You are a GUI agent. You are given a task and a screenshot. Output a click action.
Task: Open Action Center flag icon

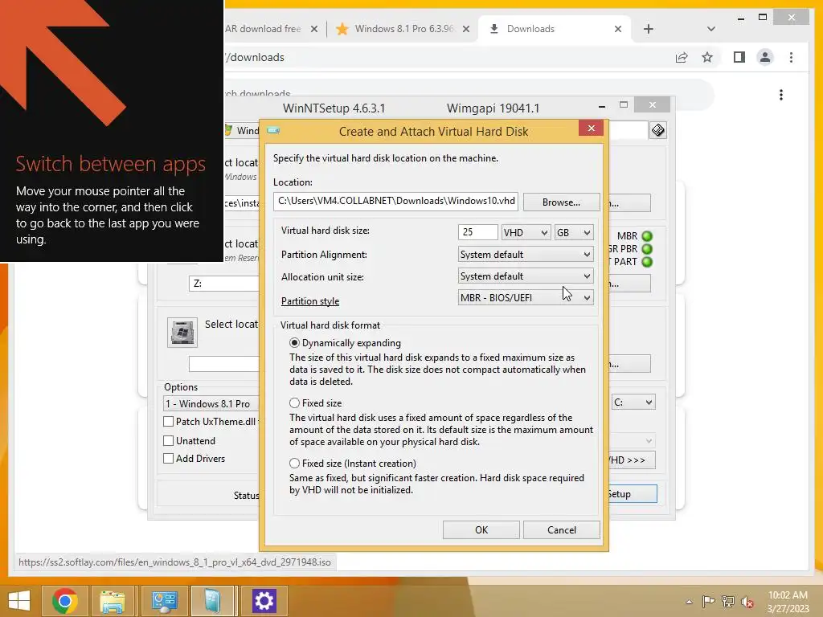pos(709,602)
